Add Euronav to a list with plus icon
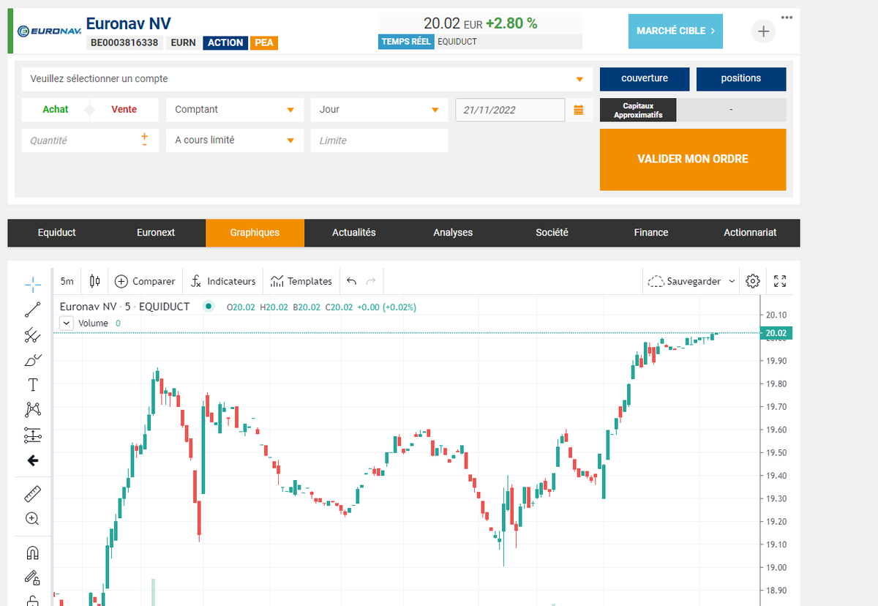Viewport: 878px width, 606px height. click(763, 31)
